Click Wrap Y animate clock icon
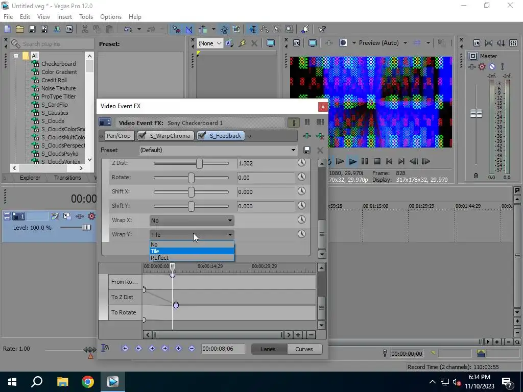Image resolution: width=523 pixels, height=392 pixels. pyautogui.click(x=301, y=234)
